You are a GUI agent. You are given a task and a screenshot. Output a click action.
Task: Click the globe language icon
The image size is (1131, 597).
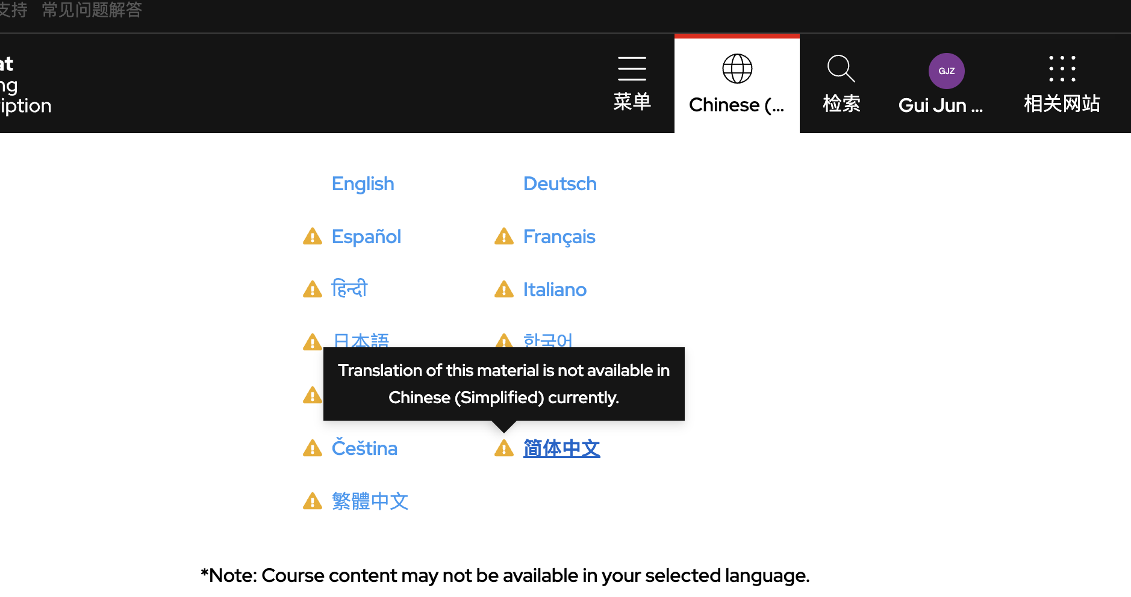point(737,69)
